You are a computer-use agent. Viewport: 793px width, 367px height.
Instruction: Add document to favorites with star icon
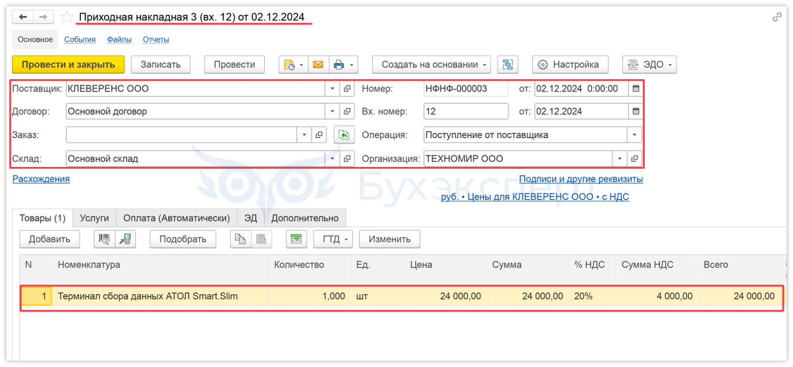(x=67, y=17)
